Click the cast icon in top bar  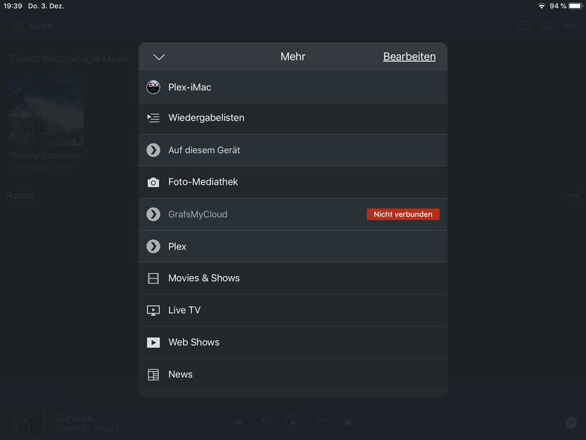pyautogui.click(x=524, y=26)
